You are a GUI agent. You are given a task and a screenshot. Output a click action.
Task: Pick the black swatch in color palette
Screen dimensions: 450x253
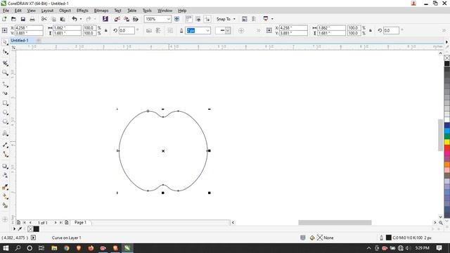(x=447, y=63)
